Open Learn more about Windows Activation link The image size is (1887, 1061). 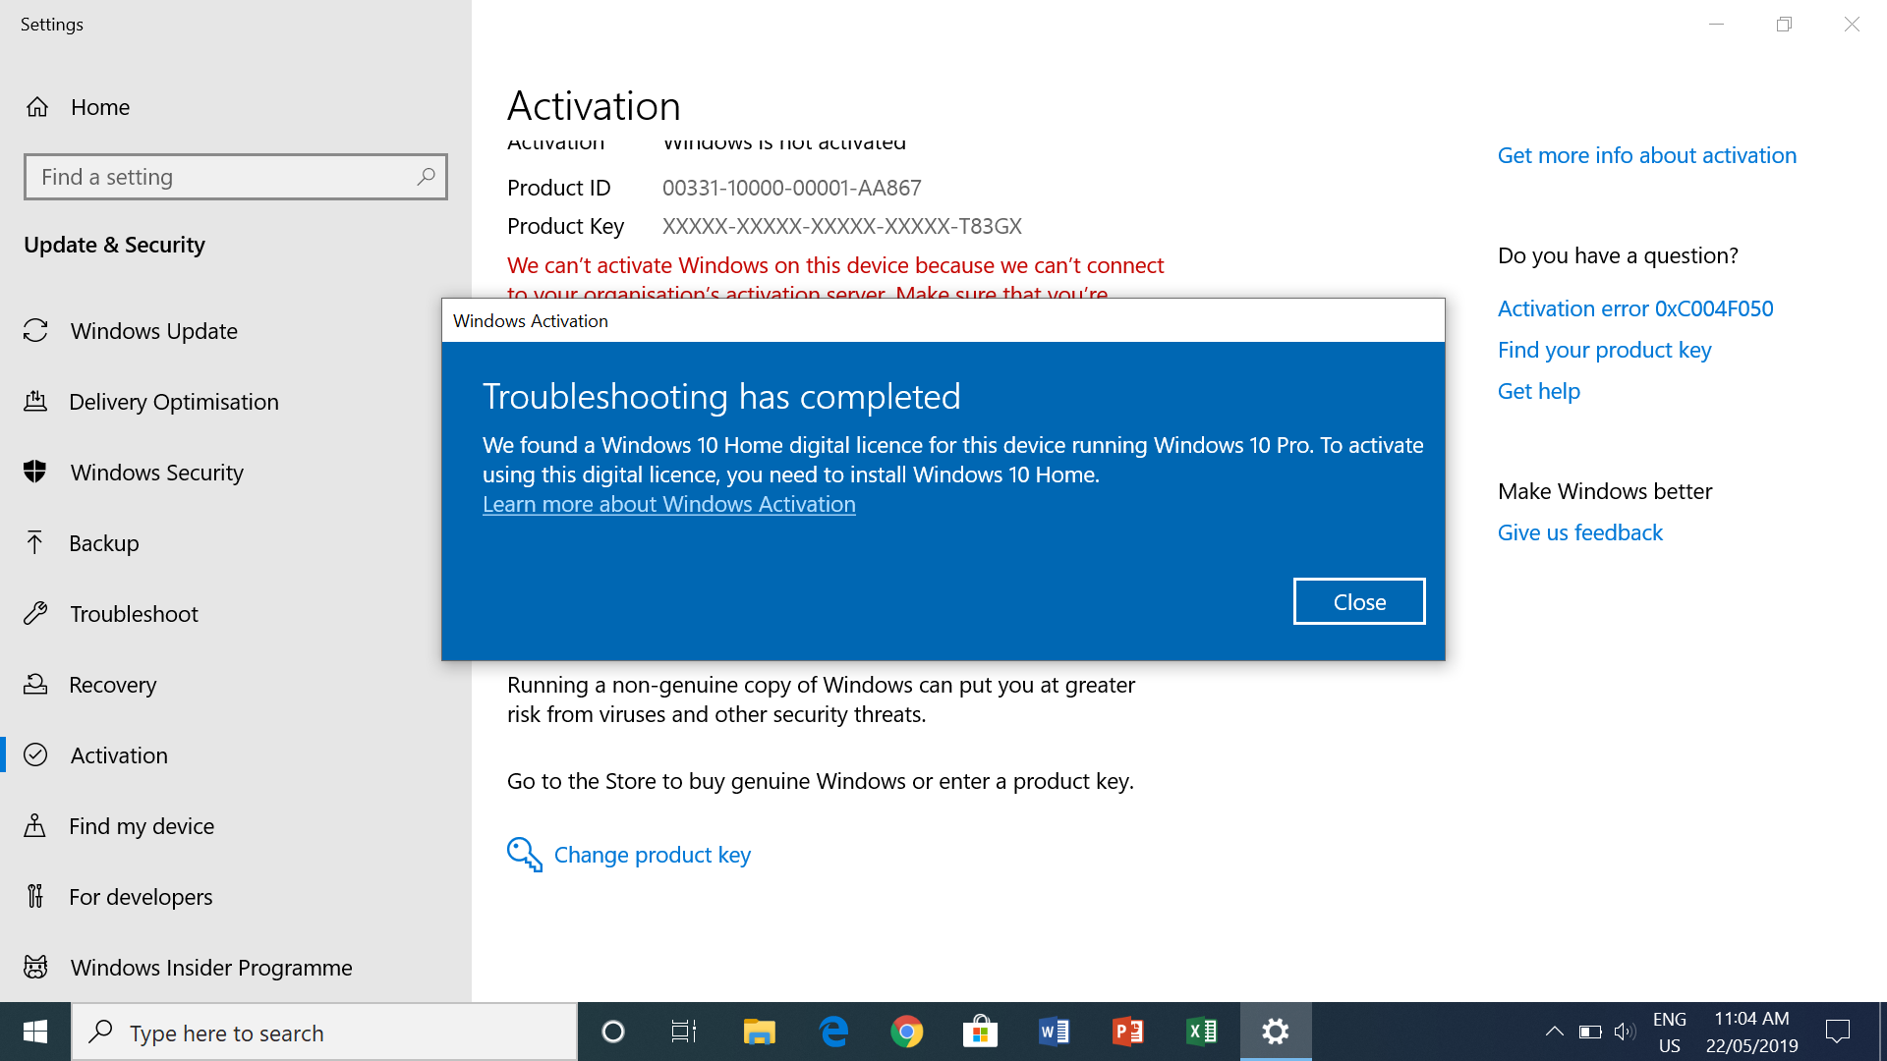coord(668,504)
